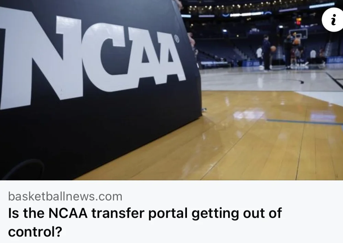Click the hardwood court floor area
The height and width of the screenshot is (243, 343).
241,140
